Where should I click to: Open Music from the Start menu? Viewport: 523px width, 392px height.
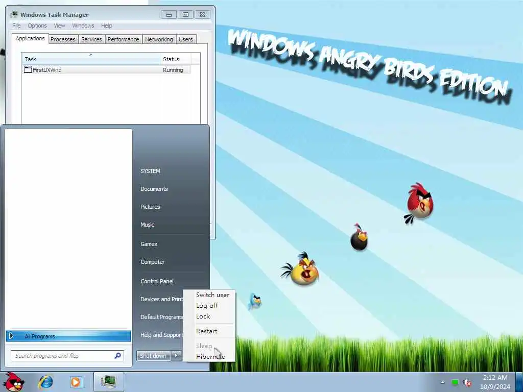148,225
